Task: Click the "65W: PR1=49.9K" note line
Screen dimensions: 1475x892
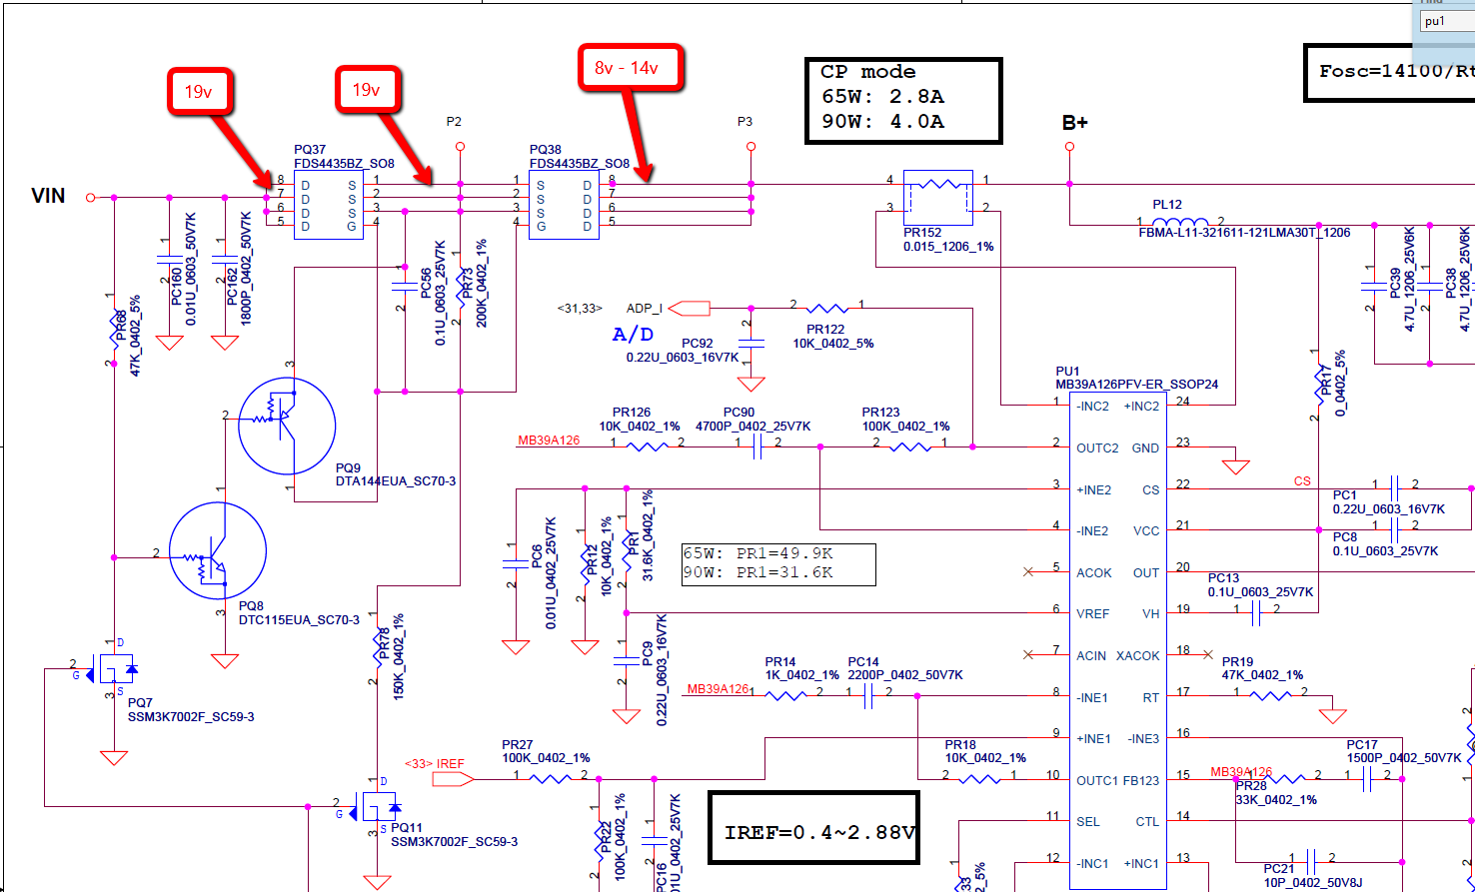Action: [758, 553]
